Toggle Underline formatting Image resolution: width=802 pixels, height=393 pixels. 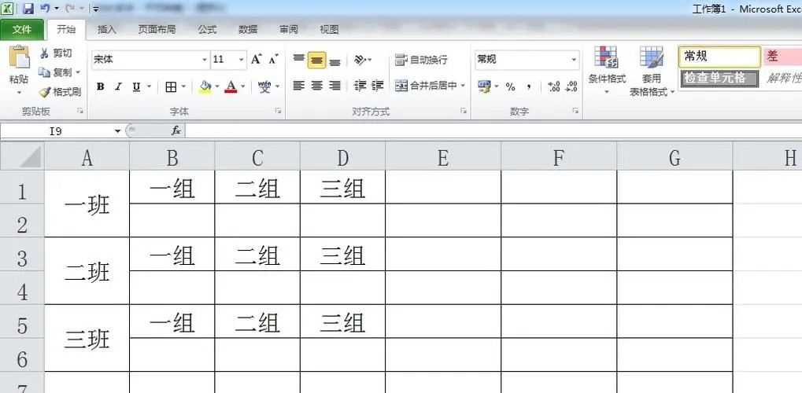136,87
